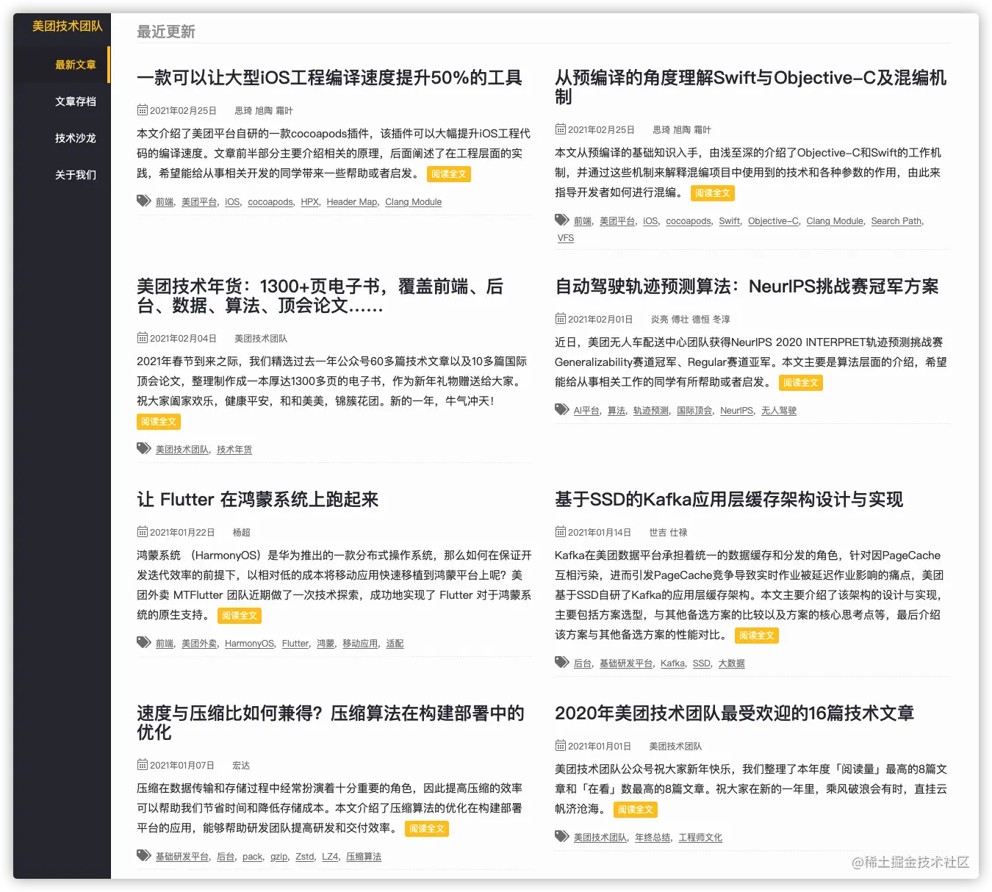Open the NeurIPS挑战赛冠军方案 article title

pos(747,287)
